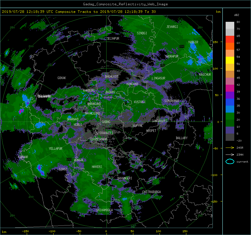Click the SINDHANUR city label
This screenshot has width=251, height=235.
point(172,101)
